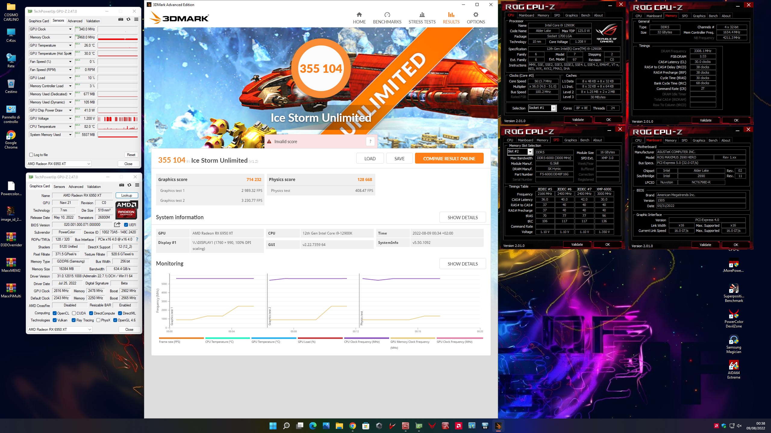The image size is (771, 433).
Task: Open File Explorer from the taskbar
Action: coord(339,426)
